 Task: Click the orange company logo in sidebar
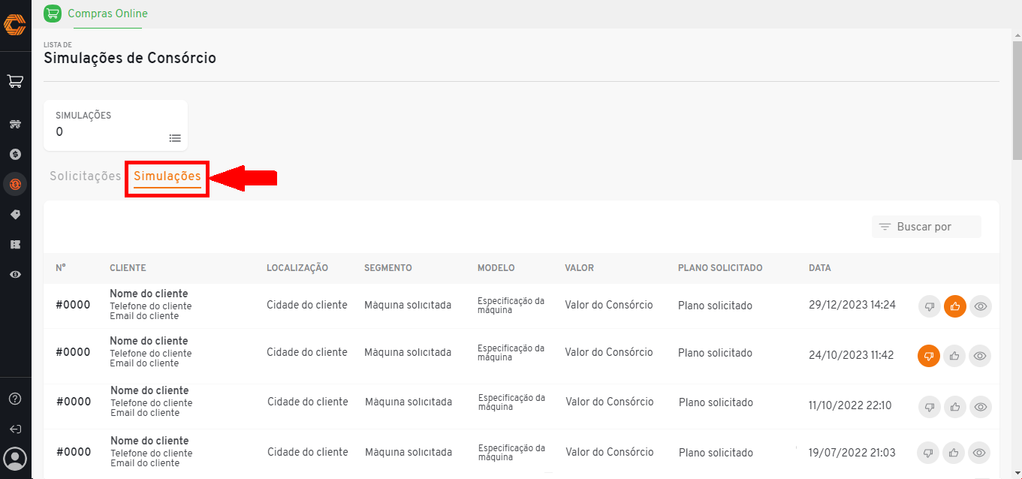[15, 24]
